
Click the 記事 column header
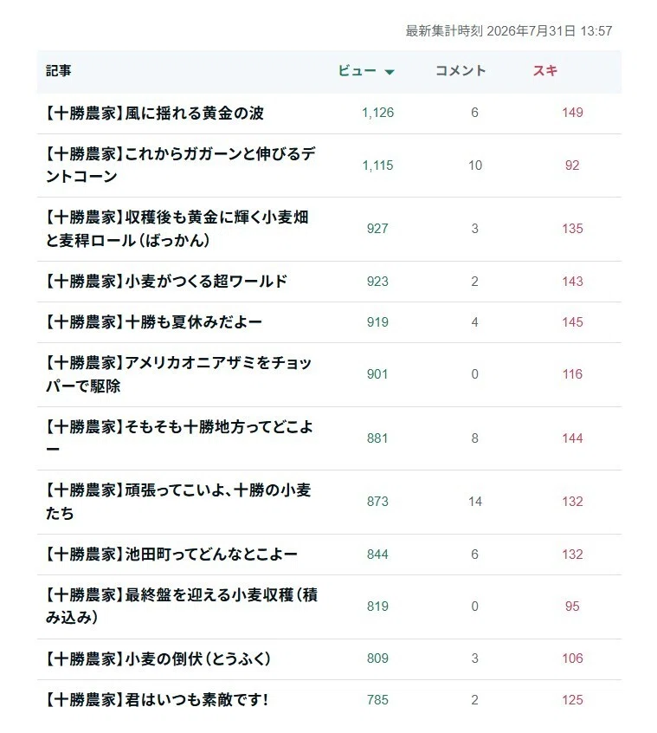click(x=58, y=71)
